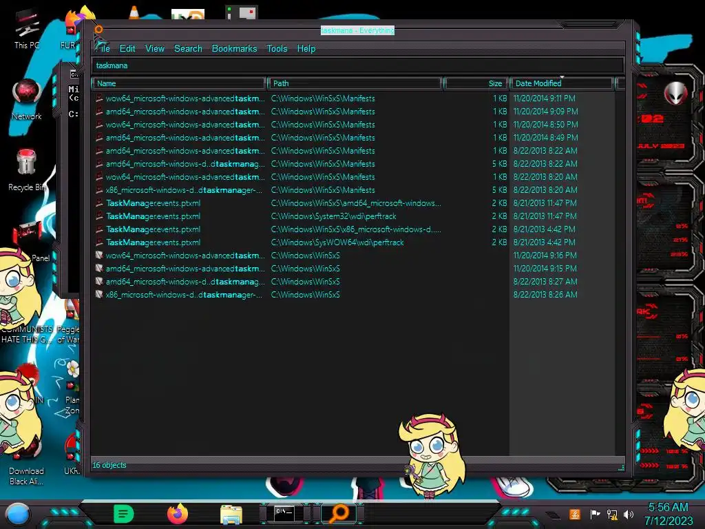The image size is (705, 529).
Task: Open the Bookmarks menu
Action: click(x=234, y=49)
